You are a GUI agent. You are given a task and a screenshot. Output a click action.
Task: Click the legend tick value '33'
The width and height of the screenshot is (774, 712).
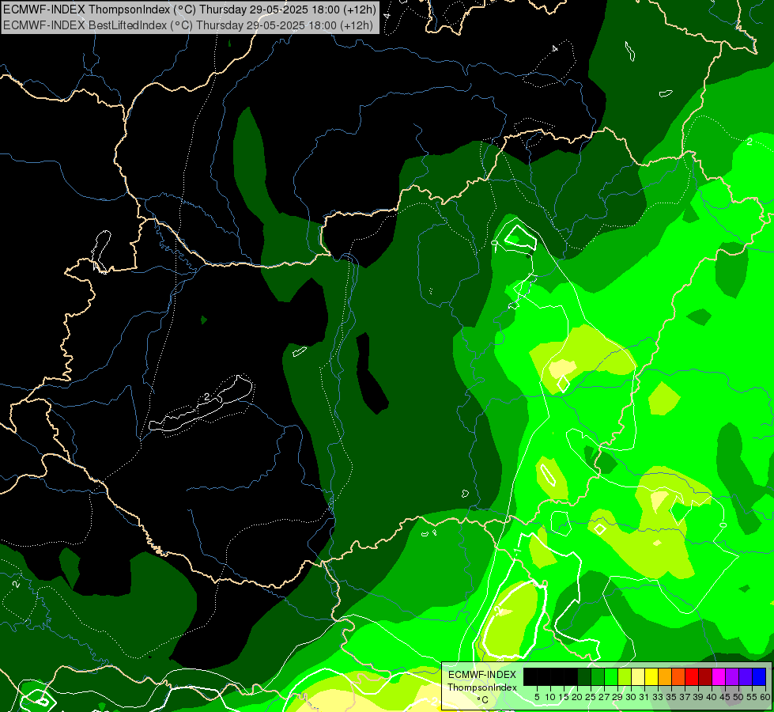click(x=658, y=697)
